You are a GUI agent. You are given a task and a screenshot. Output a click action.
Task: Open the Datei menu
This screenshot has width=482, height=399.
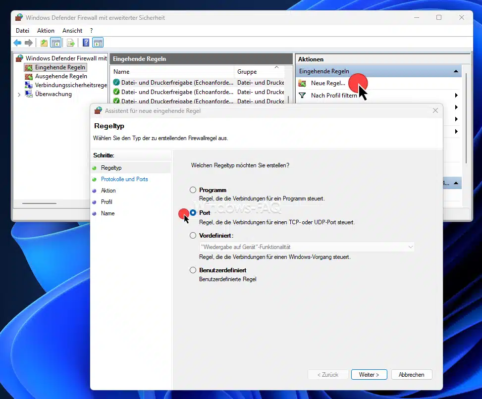[22, 31]
